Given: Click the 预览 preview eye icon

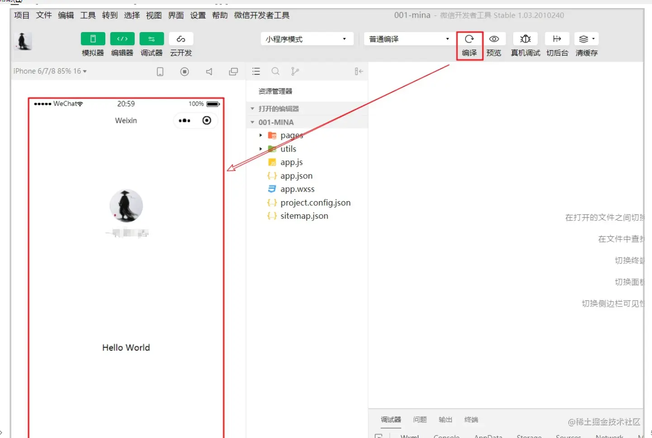Looking at the screenshot, I should coord(494,39).
